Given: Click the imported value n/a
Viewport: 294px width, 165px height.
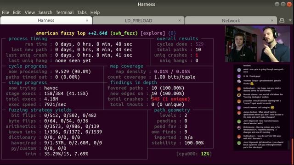Looking at the screenshot, I should click(x=188, y=137).
